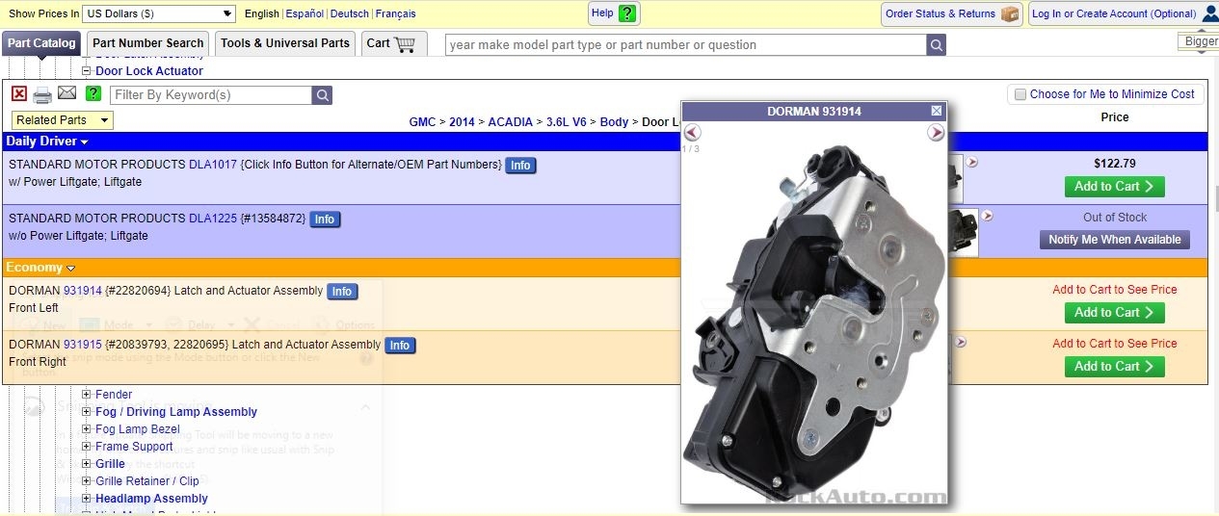Screen dimensions: 1219x516
Task: Expand the Headlamp Assembly node
Action: click(x=86, y=499)
